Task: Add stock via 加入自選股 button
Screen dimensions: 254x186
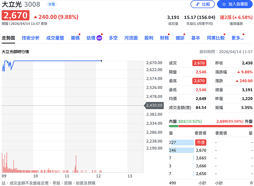Action: pyautogui.click(x=235, y=4)
